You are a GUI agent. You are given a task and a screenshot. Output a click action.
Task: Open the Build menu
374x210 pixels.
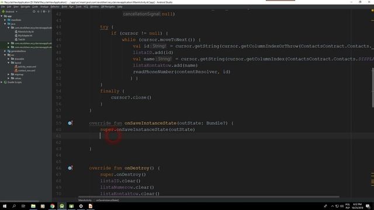click(64, 6)
